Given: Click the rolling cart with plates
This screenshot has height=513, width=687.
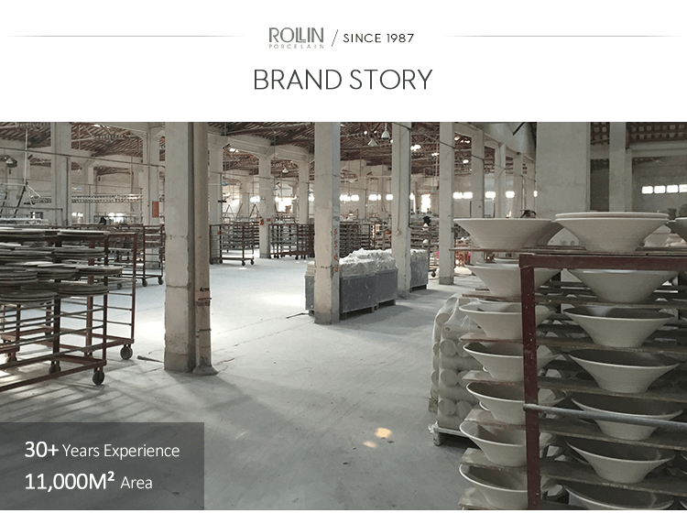Looking at the screenshot, I should [x=66, y=304].
